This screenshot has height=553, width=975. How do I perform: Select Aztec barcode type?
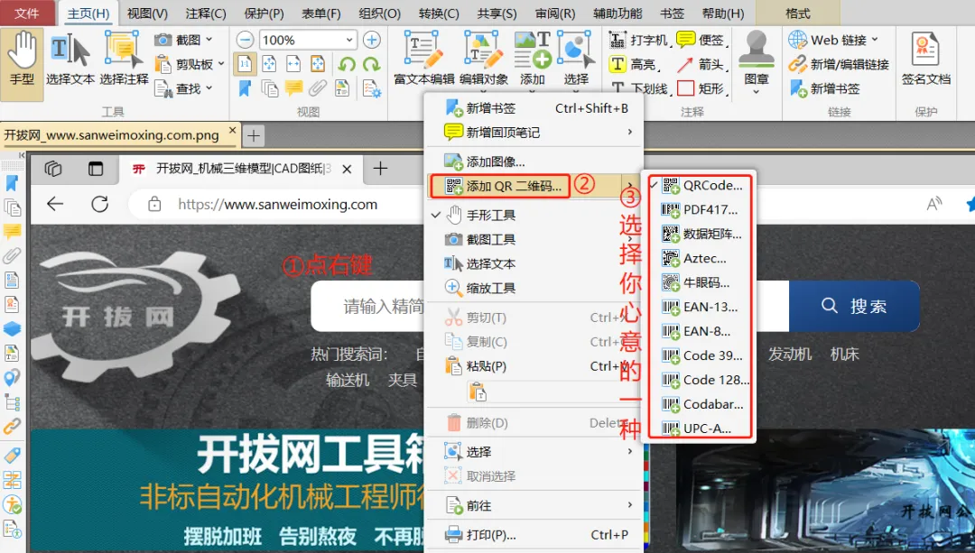701,258
